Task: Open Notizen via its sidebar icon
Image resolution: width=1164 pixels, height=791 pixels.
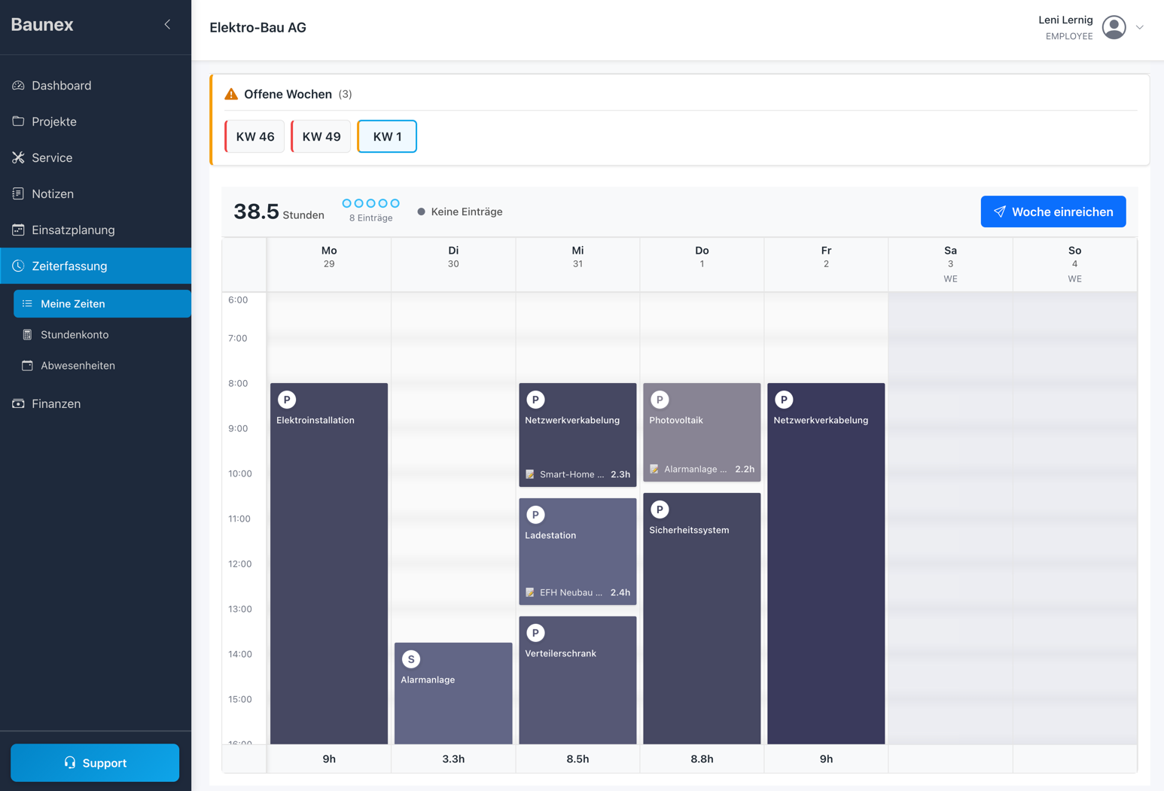Action: click(x=17, y=193)
